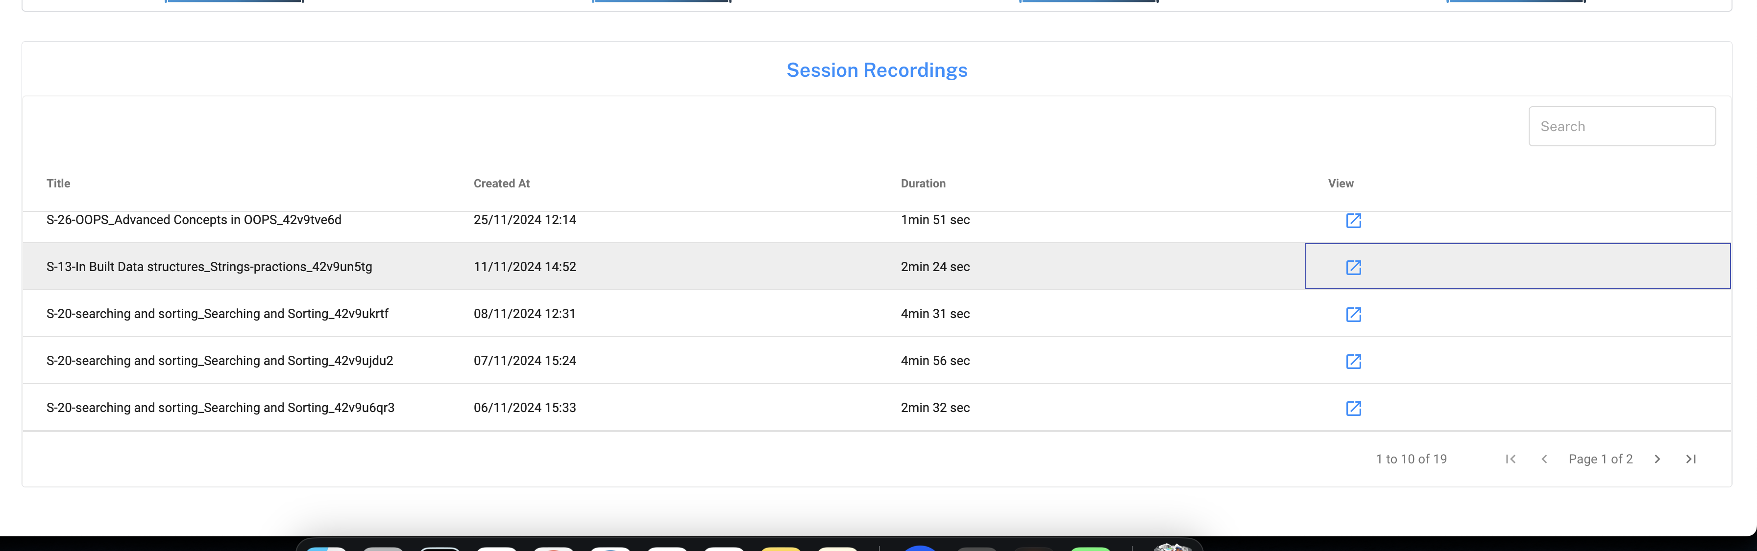Select the S-26-OOPS Advanced Concepts title cell
The image size is (1757, 551).
194,220
